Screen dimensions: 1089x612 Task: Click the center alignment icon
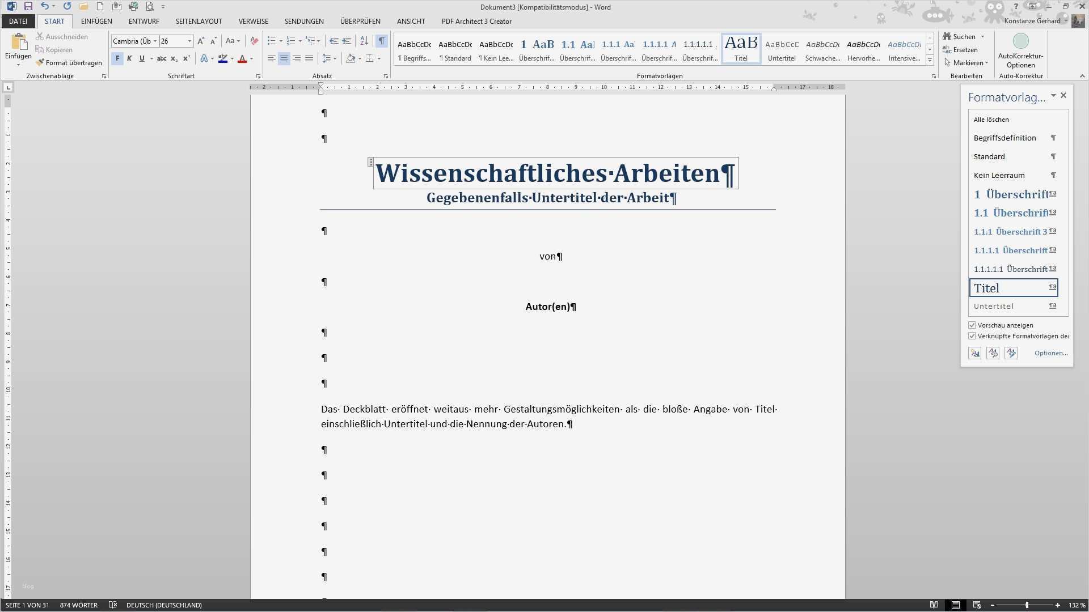284,58
